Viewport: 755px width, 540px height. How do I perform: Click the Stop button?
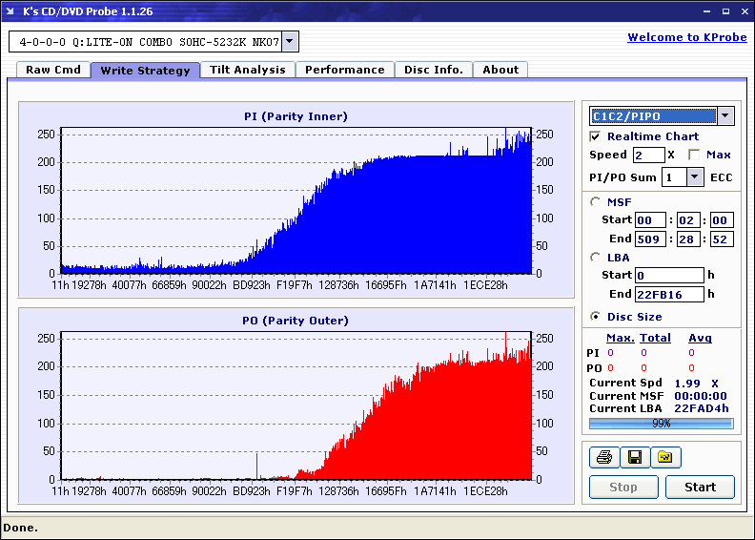[x=623, y=487]
